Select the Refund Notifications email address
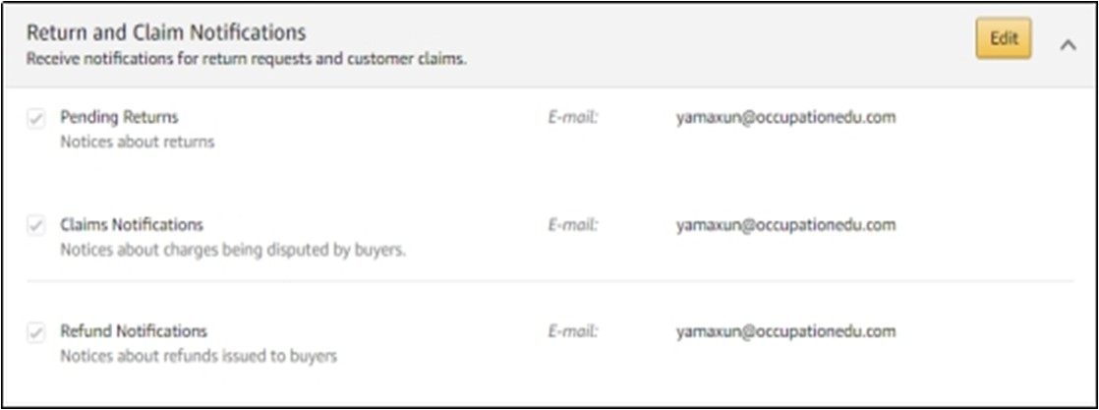Image resolution: width=1099 pixels, height=410 pixels. [785, 330]
